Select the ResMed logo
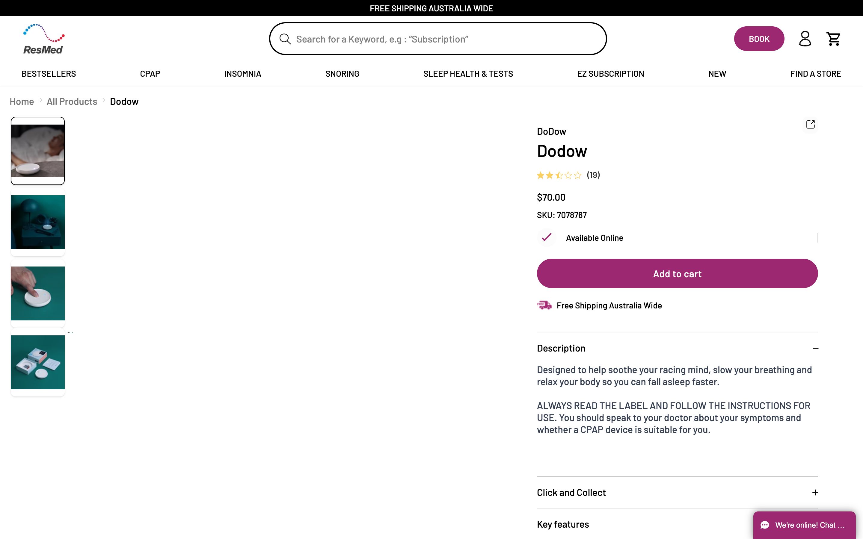This screenshot has height=539, width=863. coord(43,38)
